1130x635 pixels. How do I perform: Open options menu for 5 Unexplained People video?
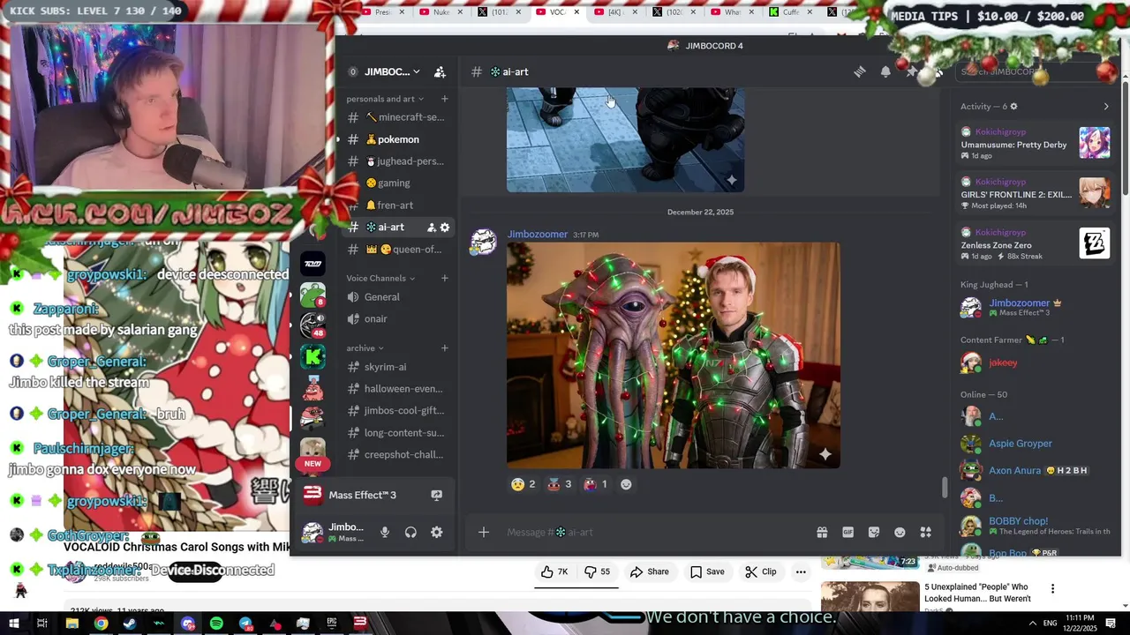point(1052,588)
